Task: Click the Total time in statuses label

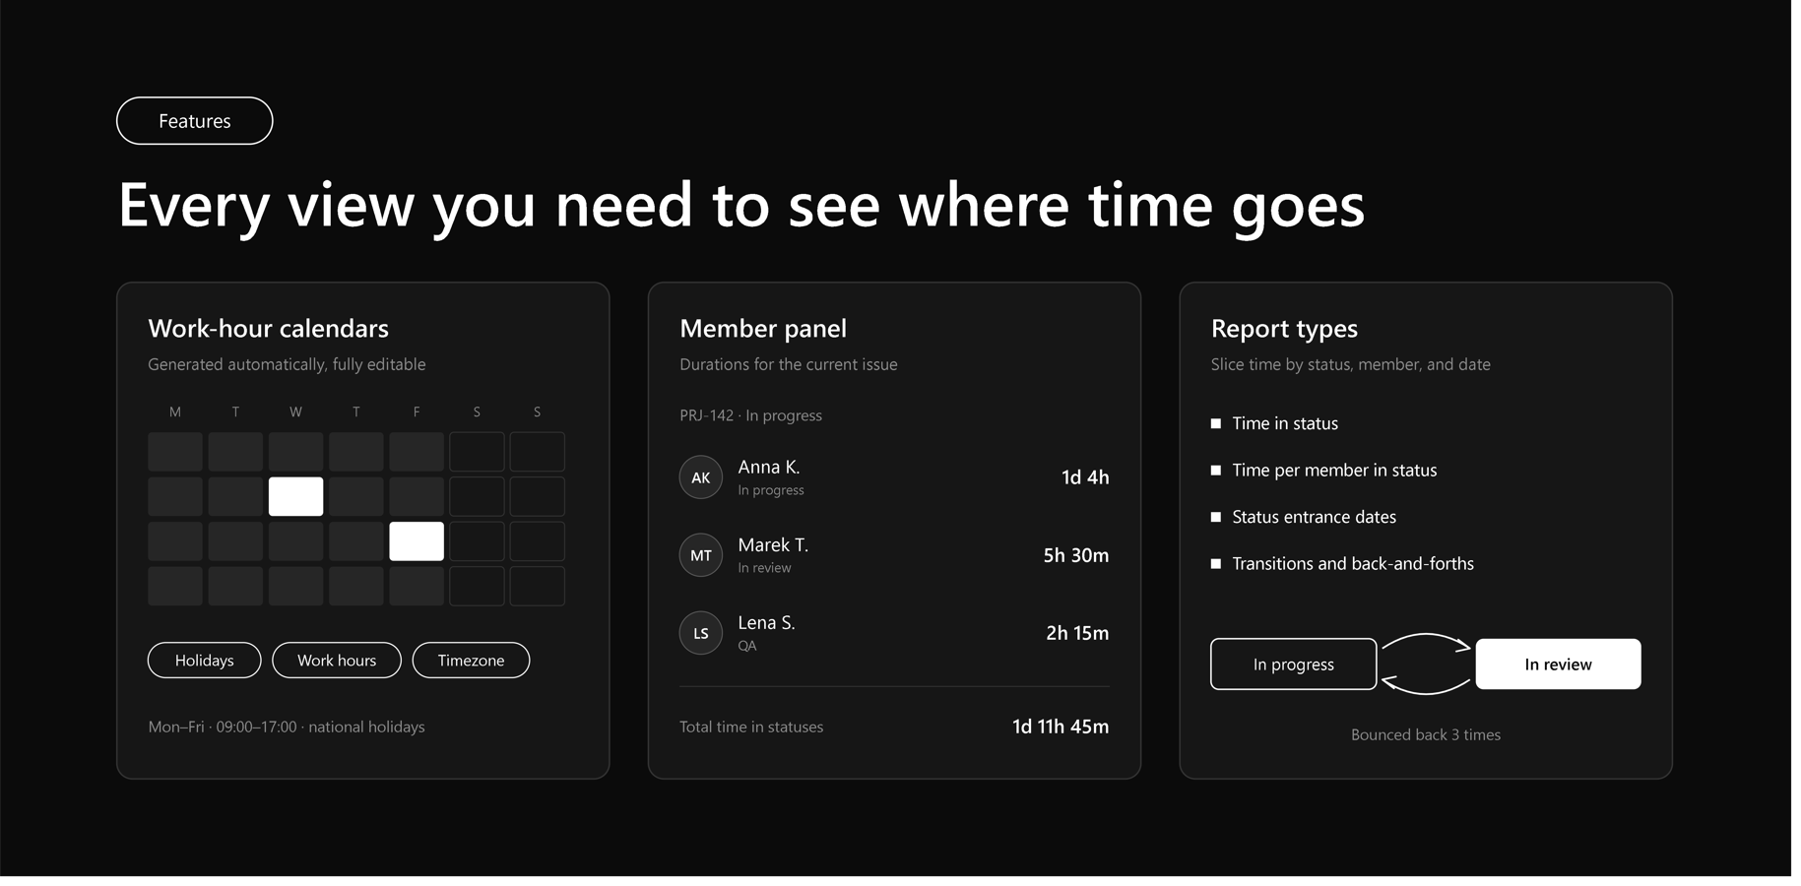Action: point(751,727)
